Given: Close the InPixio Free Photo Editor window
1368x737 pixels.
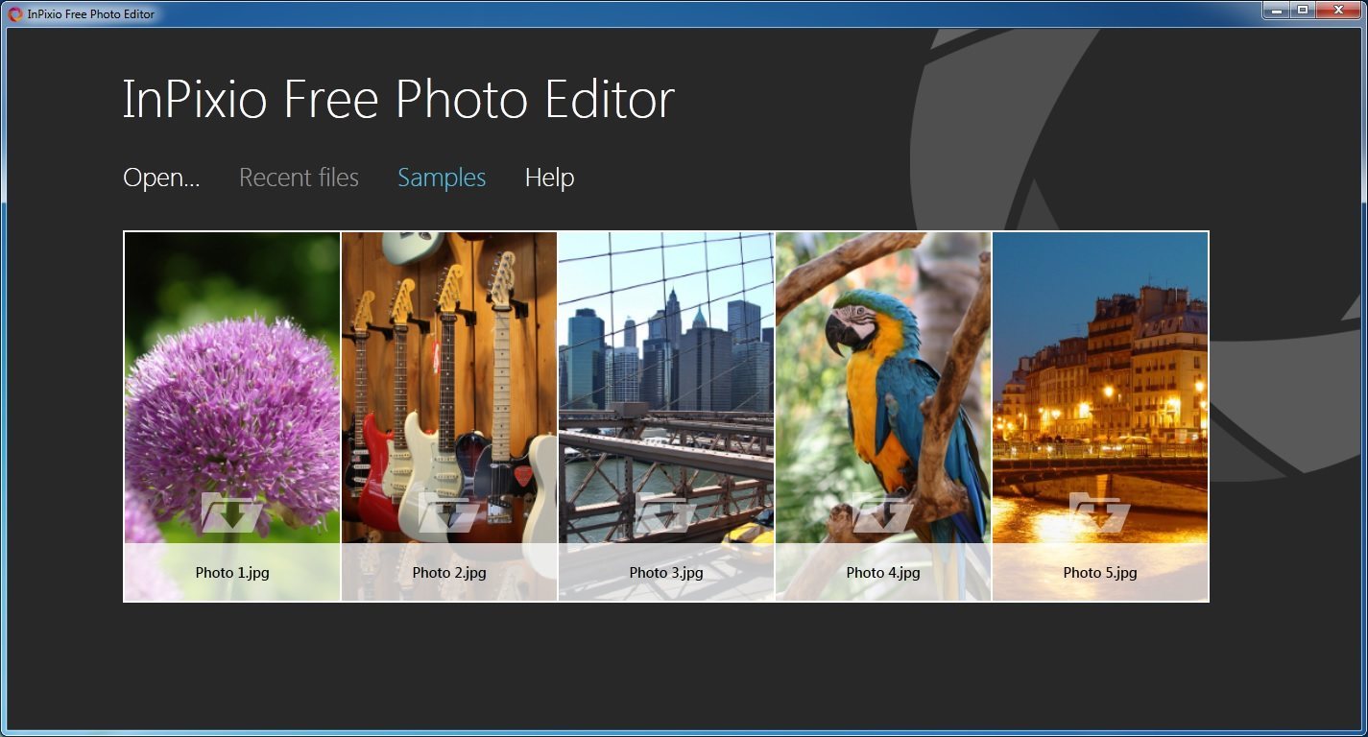Looking at the screenshot, I should pos(1338,10).
